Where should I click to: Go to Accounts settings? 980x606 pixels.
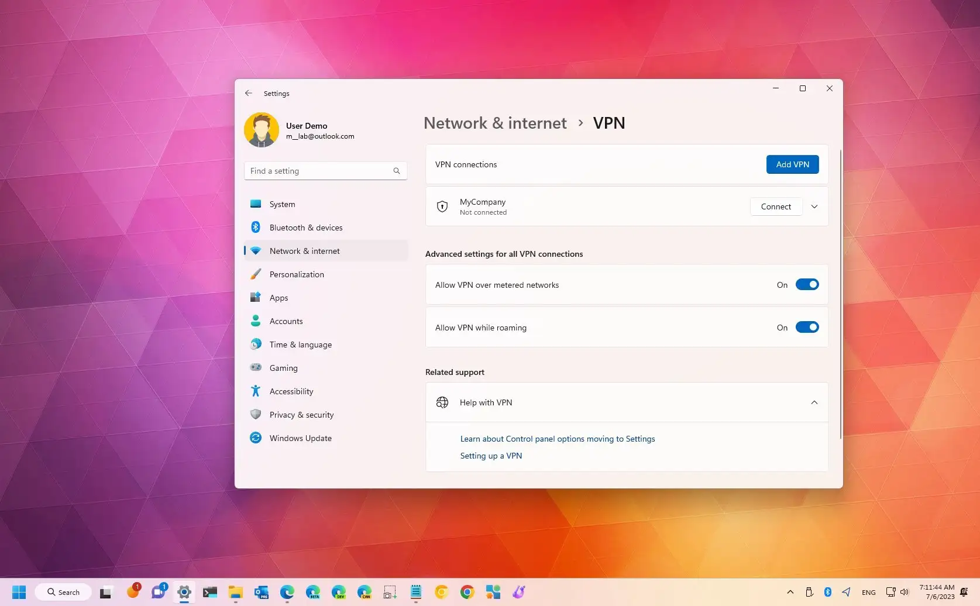point(286,321)
